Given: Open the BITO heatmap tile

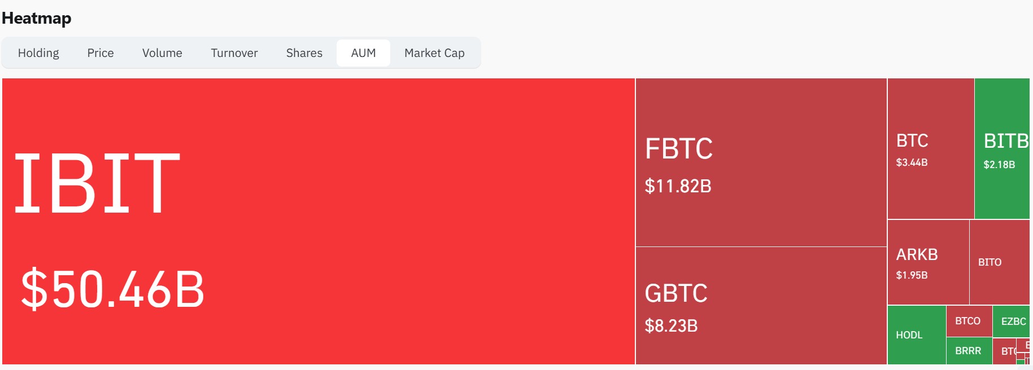Looking at the screenshot, I should (x=1000, y=262).
